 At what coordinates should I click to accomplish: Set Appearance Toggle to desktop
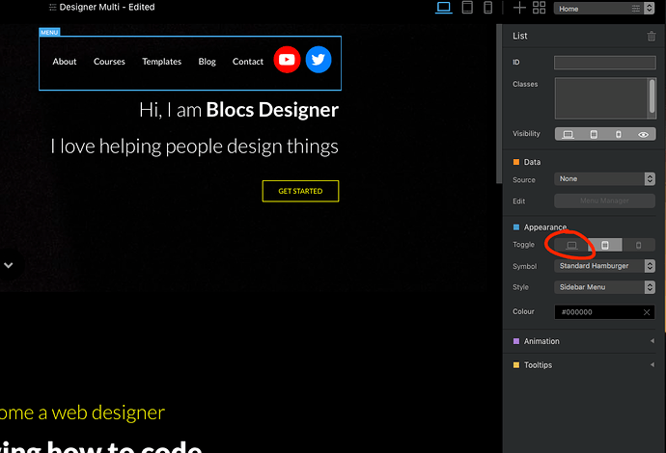click(571, 245)
